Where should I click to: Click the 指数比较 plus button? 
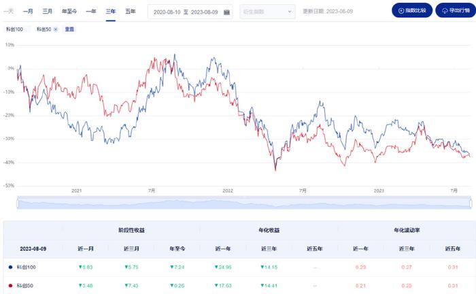coord(412,11)
